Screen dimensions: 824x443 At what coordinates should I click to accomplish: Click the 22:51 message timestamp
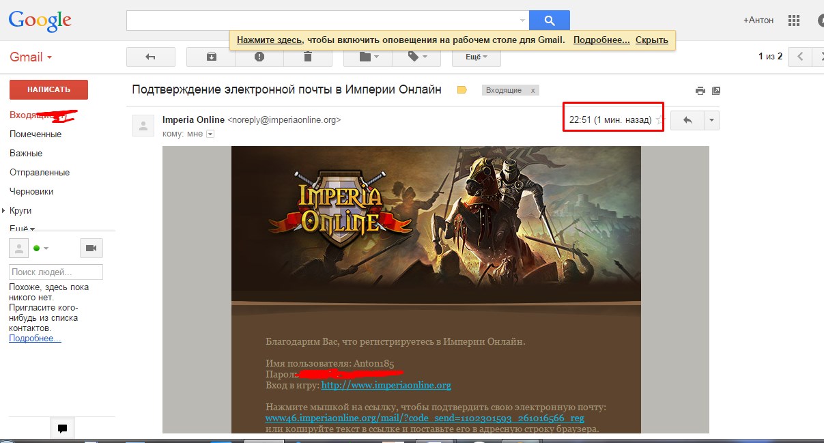(x=610, y=120)
